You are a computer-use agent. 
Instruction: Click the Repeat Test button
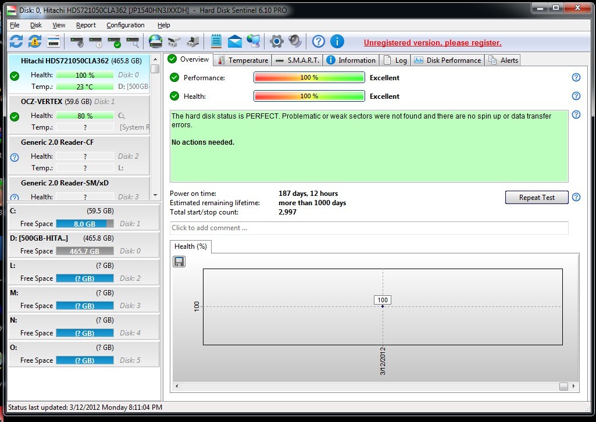coord(537,198)
